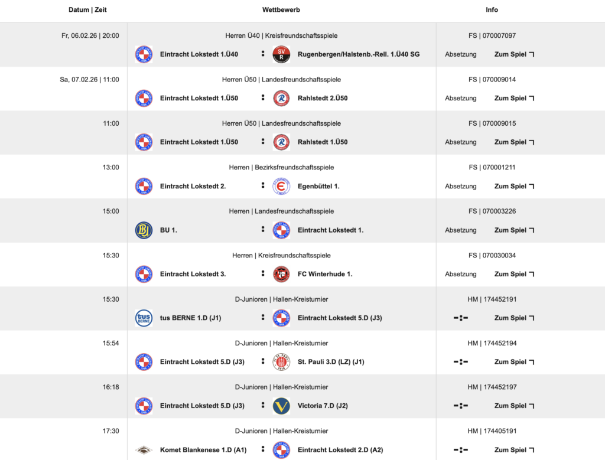Open Zum Spiel for match 070001211

(514, 186)
